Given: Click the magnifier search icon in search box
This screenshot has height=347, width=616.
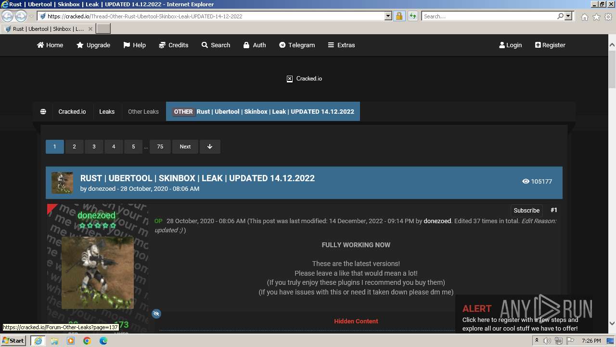Looking at the screenshot, I should coord(560,16).
